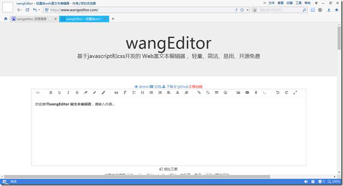Insert a video with the video icon
Image resolution: width=343 pixels, height=186 pixels.
[247, 93]
